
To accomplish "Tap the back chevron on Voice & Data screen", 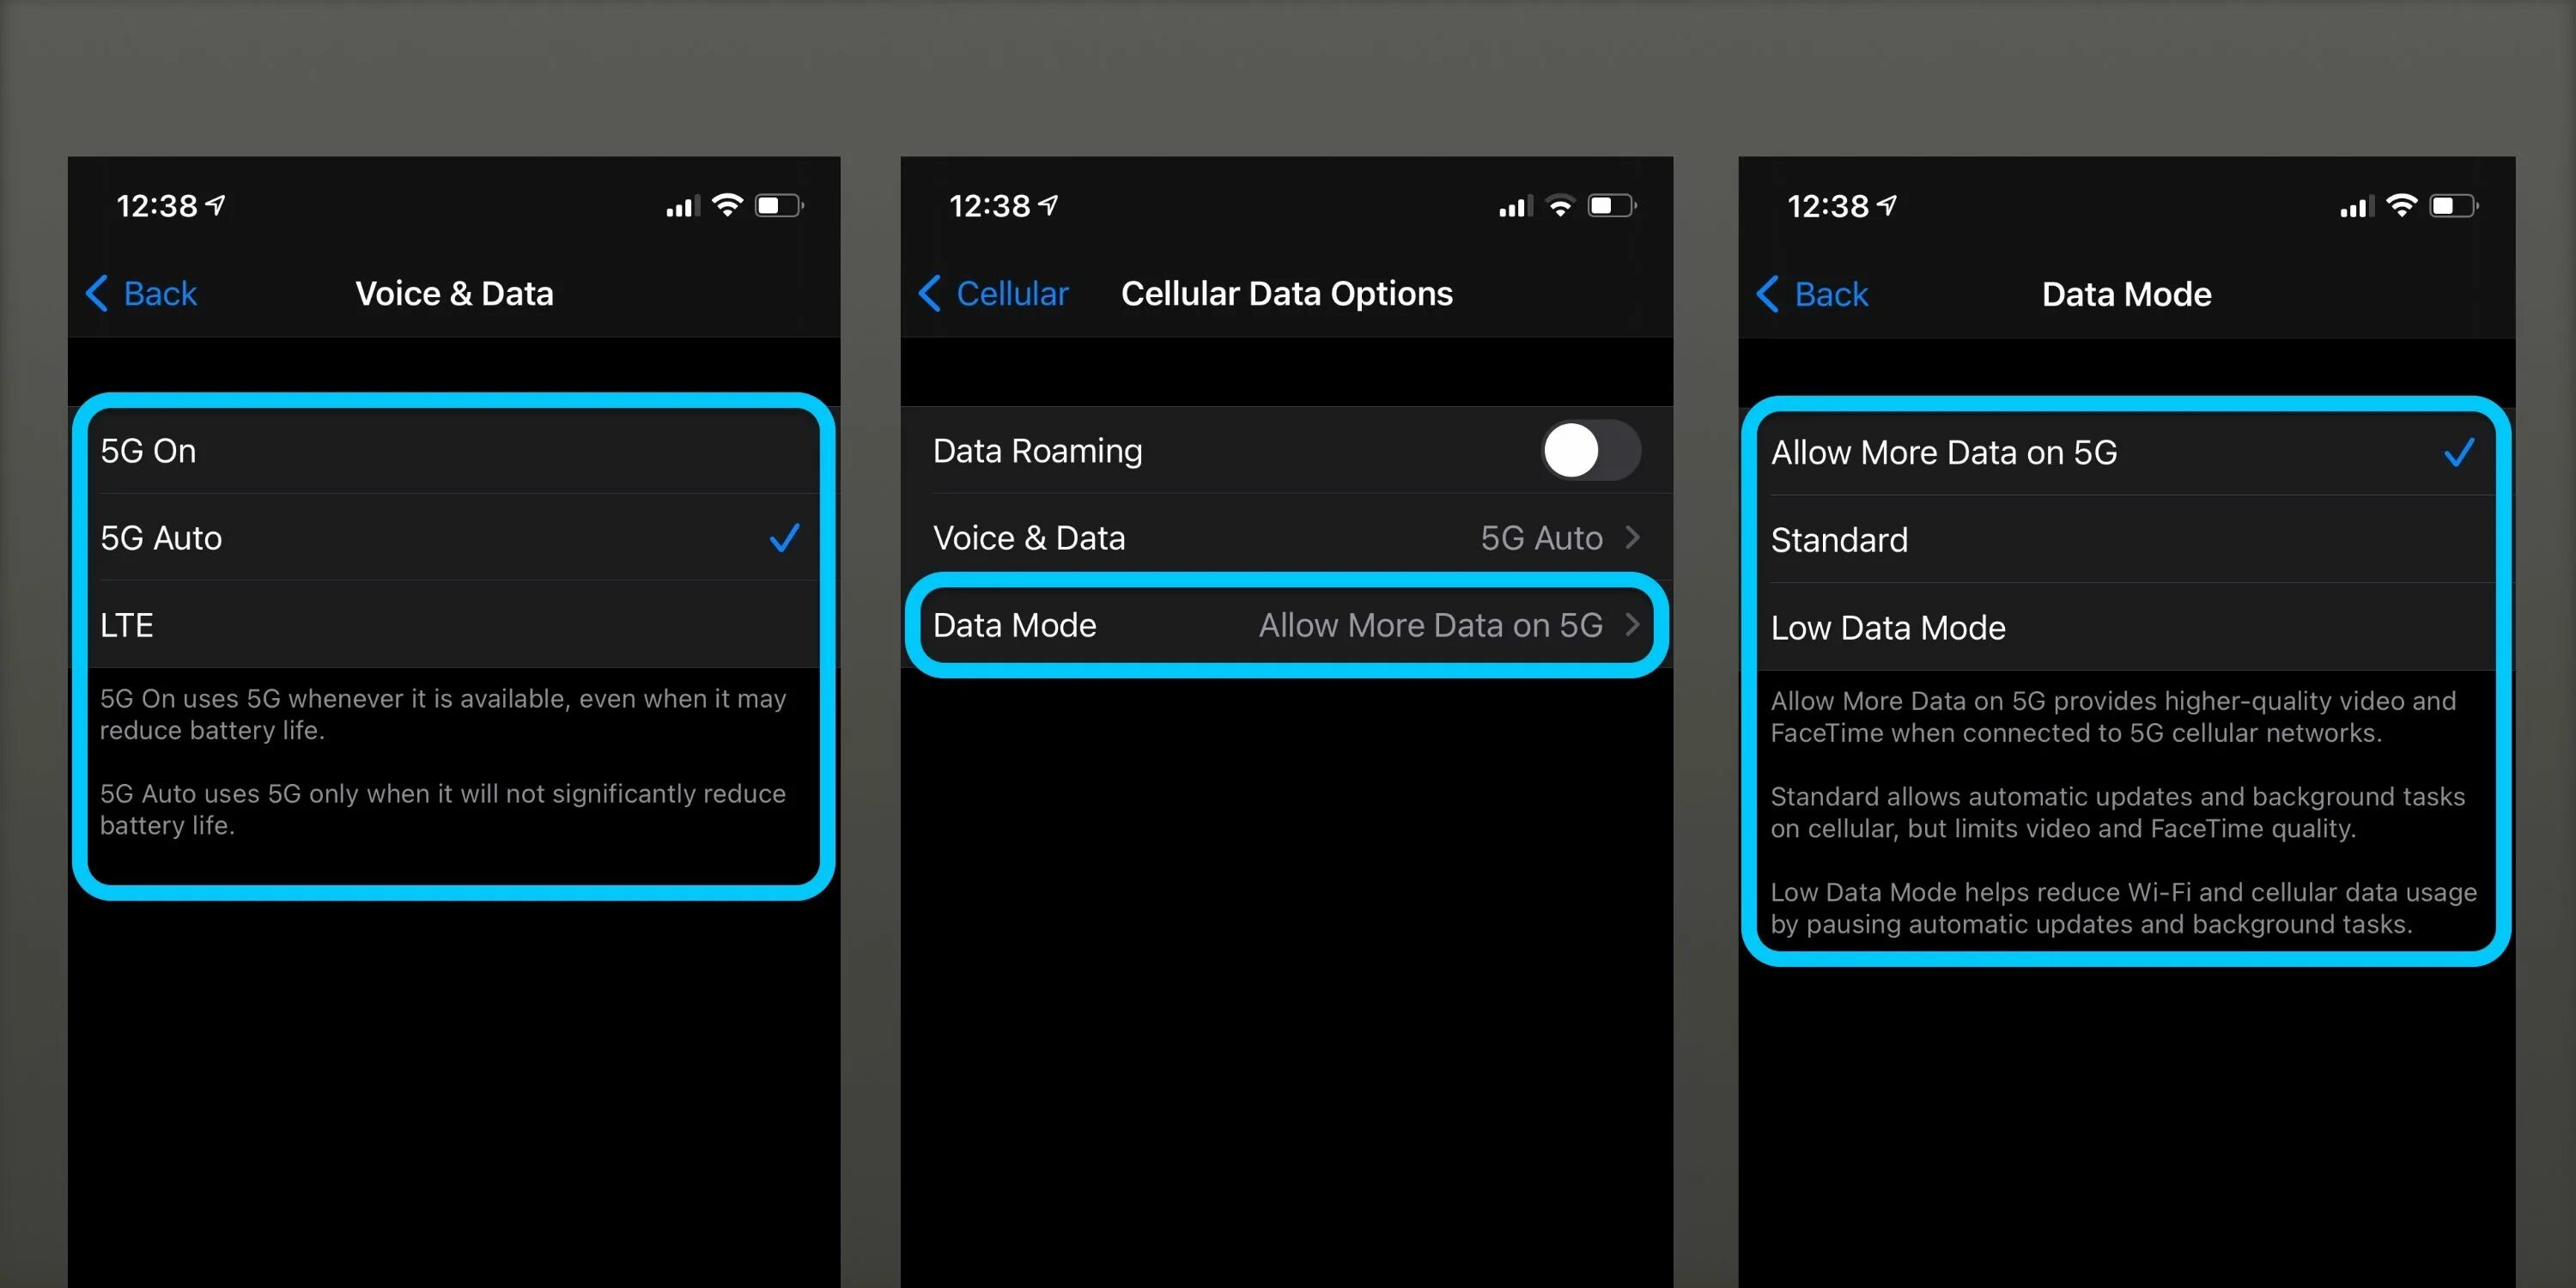I will click(x=97, y=293).
